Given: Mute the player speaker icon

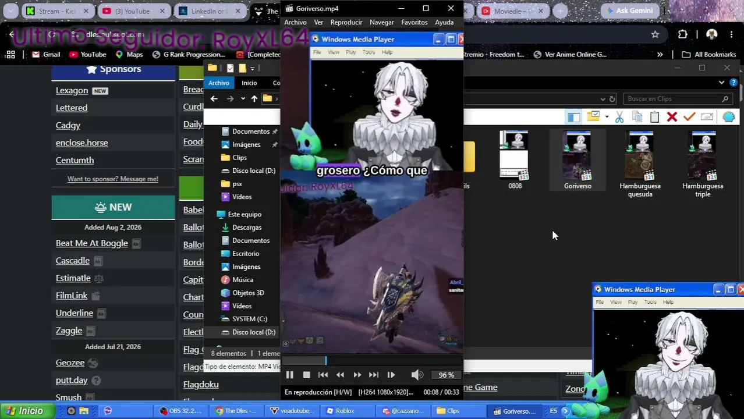Looking at the screenshot, I should pyautogui.click(x=417, y=375).
